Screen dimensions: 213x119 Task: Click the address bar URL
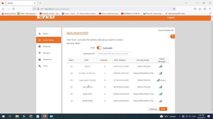tap(57, 9)
